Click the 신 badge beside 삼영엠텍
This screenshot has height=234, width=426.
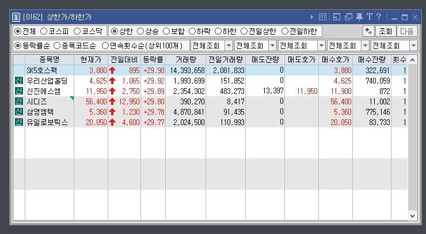19,112
